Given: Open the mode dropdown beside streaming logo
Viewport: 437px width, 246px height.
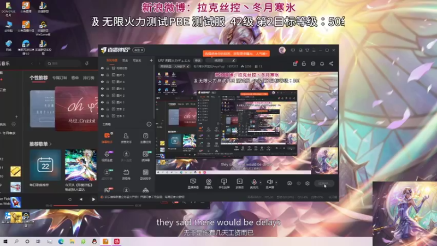Looking at the screenshot, I should click(139, 50).
